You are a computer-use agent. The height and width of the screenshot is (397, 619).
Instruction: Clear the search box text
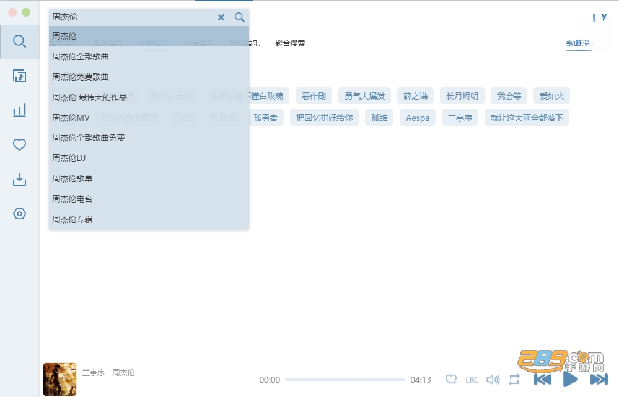click(x=221, y=17)
